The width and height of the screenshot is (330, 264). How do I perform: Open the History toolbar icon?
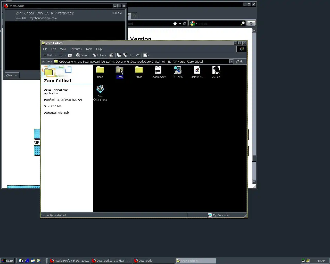coord(111,55)
